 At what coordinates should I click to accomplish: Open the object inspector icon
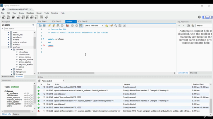click(13, 17)
